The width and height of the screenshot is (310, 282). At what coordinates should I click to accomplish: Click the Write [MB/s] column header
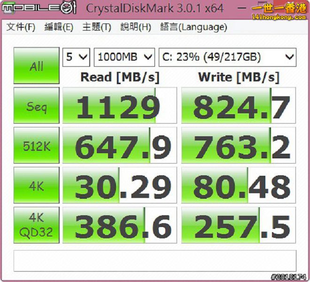[x=239, y=77]
